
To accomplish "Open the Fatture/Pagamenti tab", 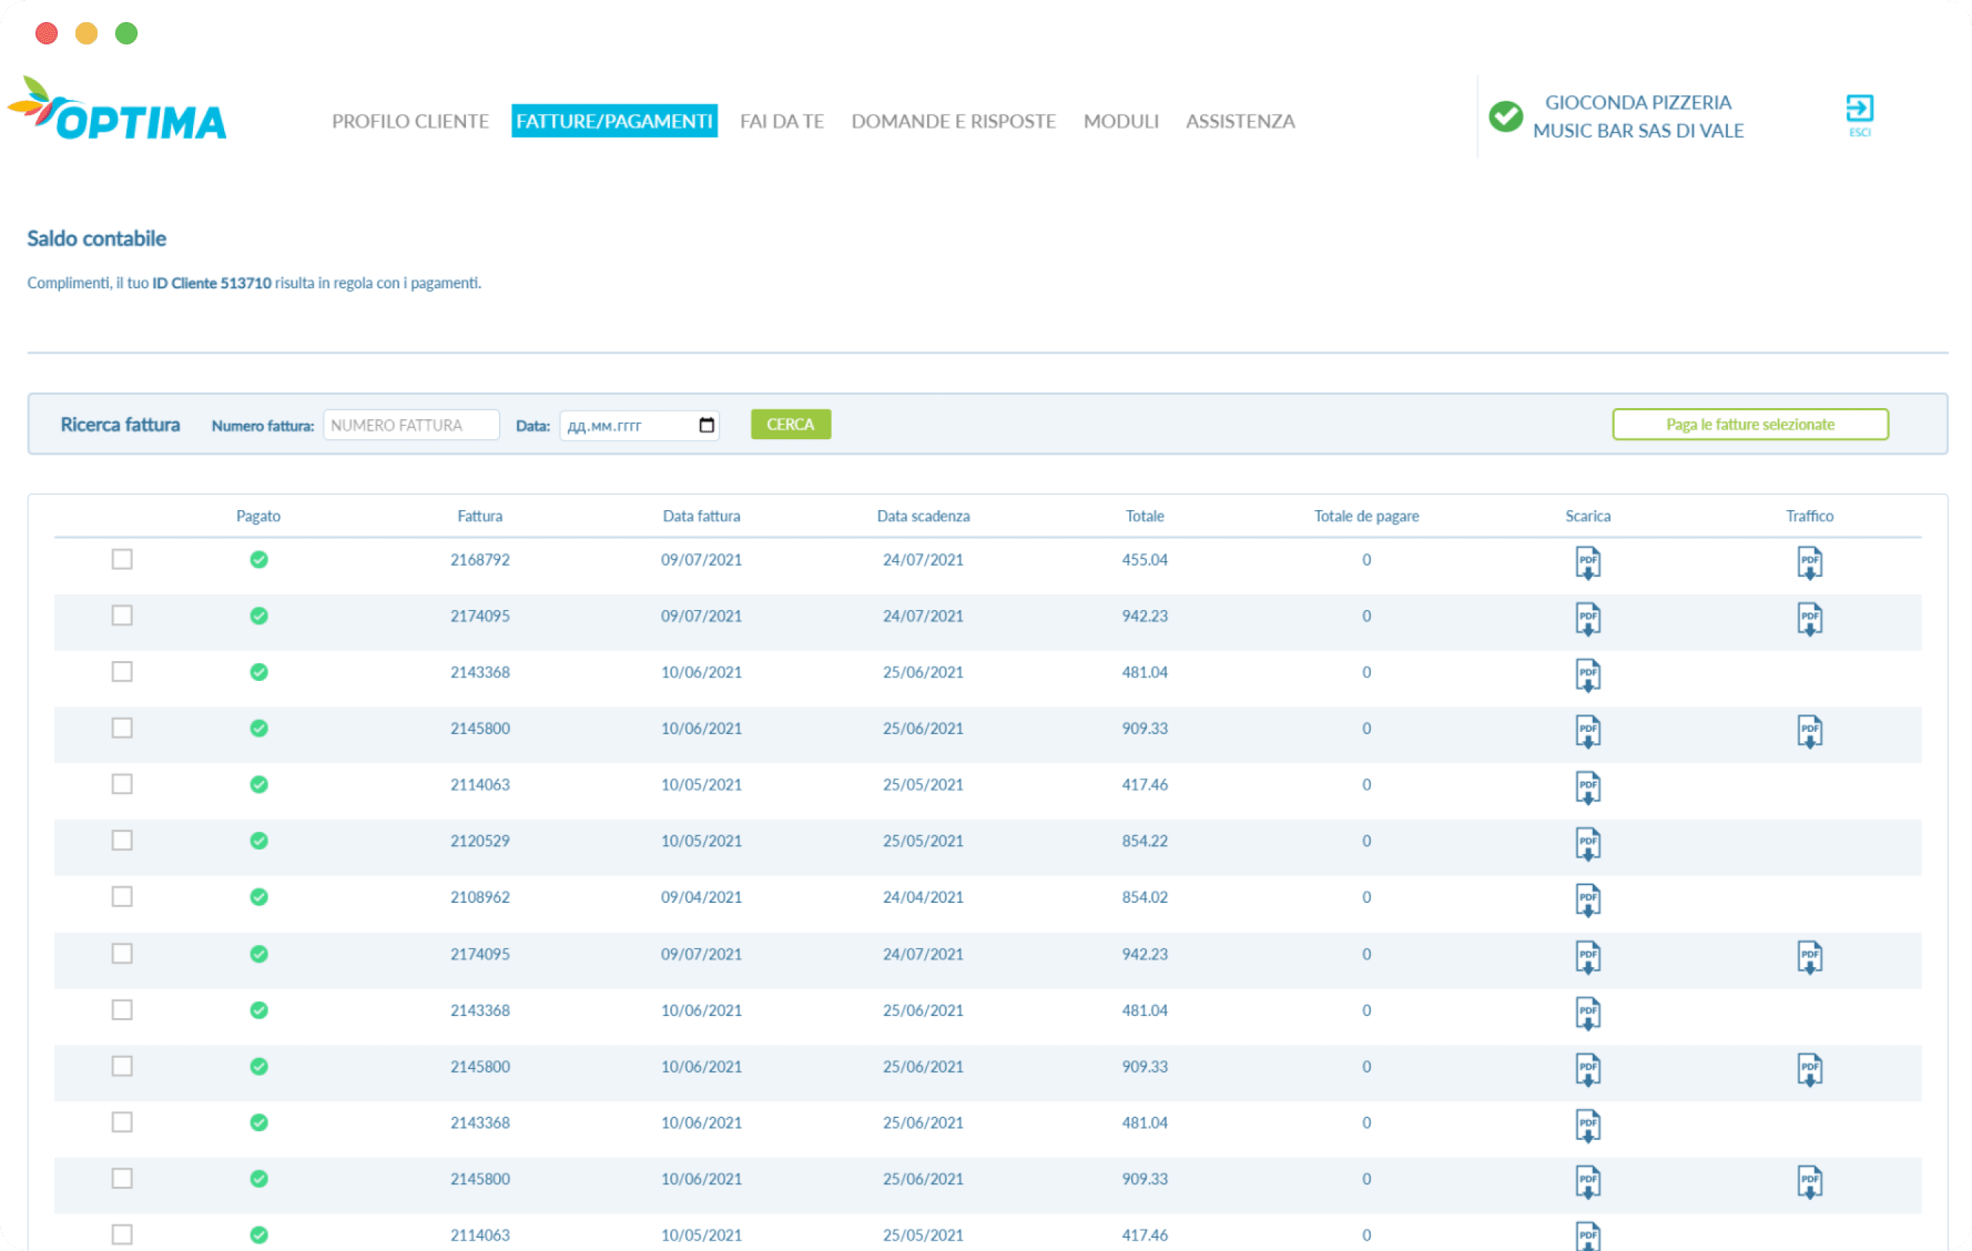I will click(x=614, y=121).
